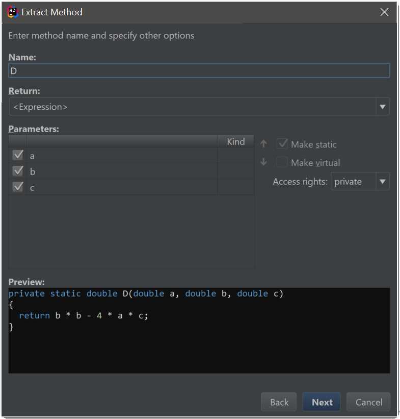Select parameter row named b
This screenshot has height=419, width=400.
pos(131,171)
